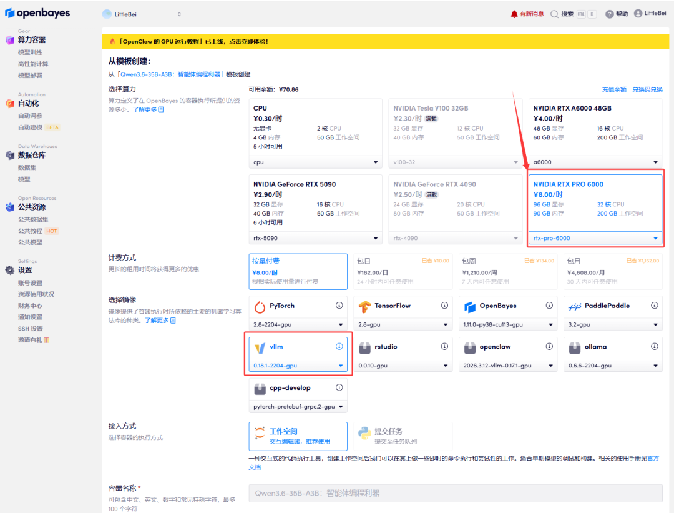Screen dimensions: 674x513
Task: Select 工作空间 access mode
Action: tap(298, 436)
